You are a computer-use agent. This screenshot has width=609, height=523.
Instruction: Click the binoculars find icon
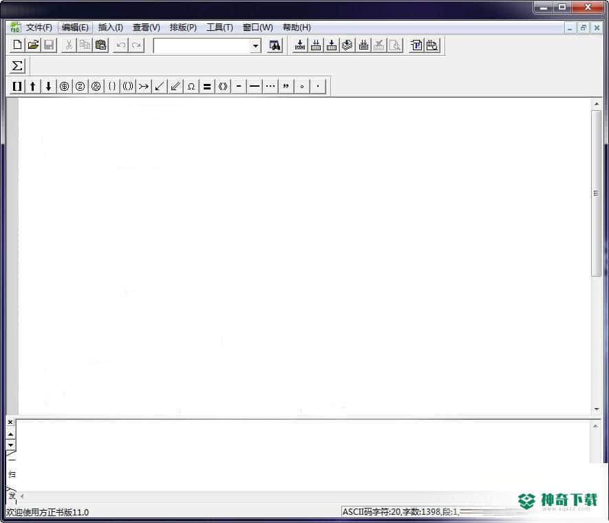[x=275, y=45]
